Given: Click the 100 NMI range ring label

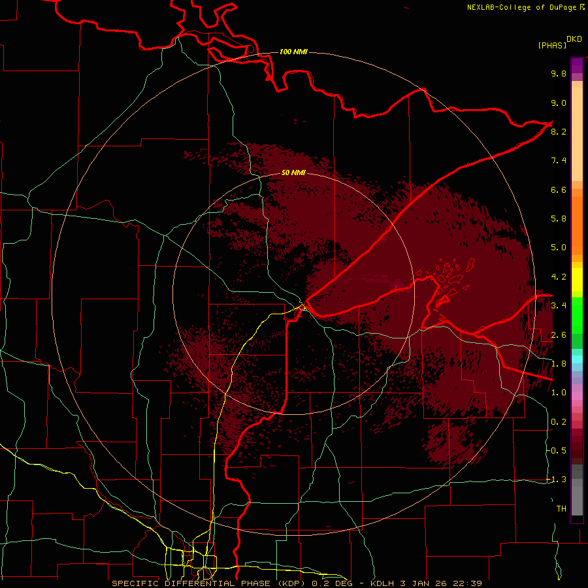Looking at the screenshot, I should (x=293, y=52).
